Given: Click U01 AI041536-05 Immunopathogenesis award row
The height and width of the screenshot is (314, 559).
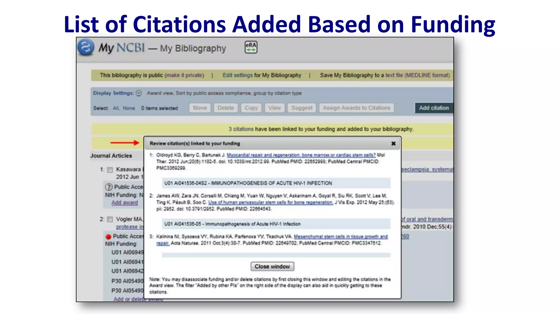Looking at the screenshot, I should click(276, 224).
